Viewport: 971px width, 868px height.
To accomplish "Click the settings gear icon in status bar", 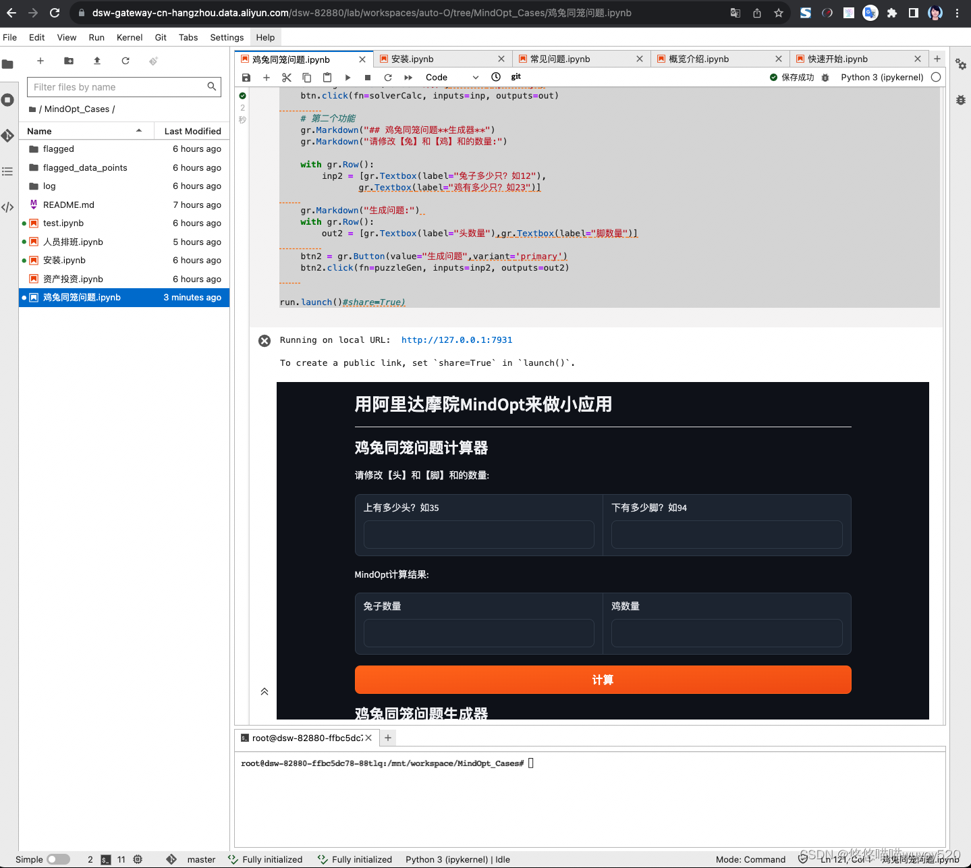I will (138, 859).
